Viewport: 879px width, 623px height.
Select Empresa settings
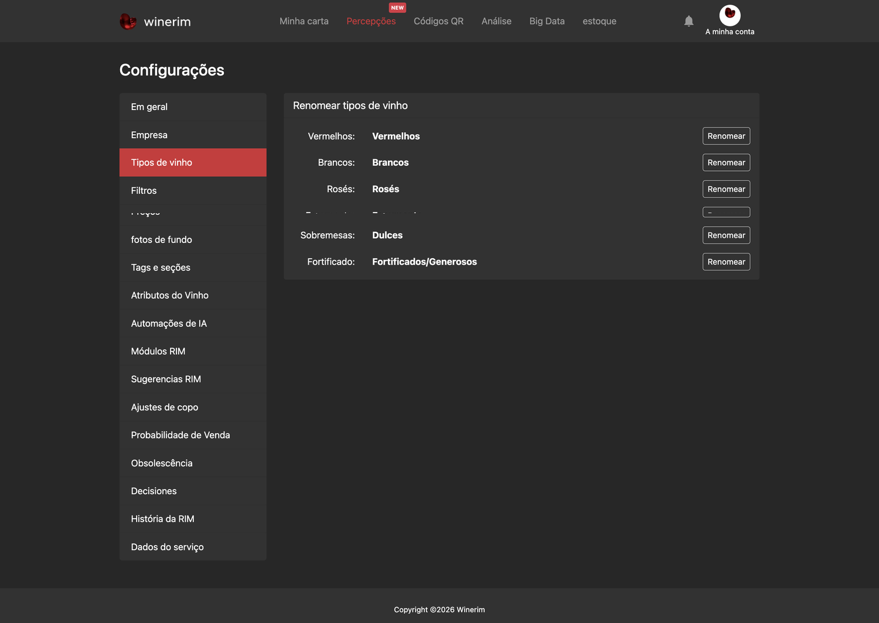tap(193, 135)
